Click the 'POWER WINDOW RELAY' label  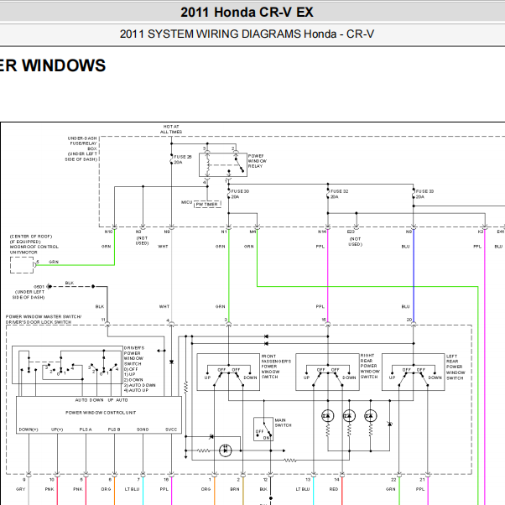[257, 161]
